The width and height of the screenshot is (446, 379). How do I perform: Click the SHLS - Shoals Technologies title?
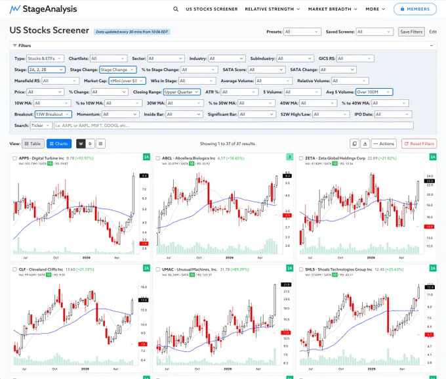click(x=338, y=269)
